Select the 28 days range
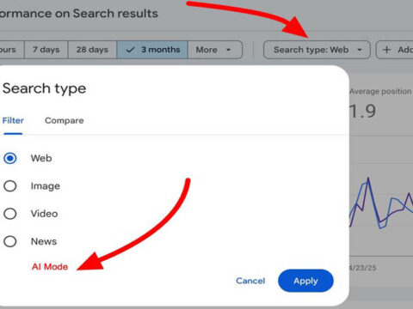The width and height of the screenshot is (413, 309). (92, 50)
